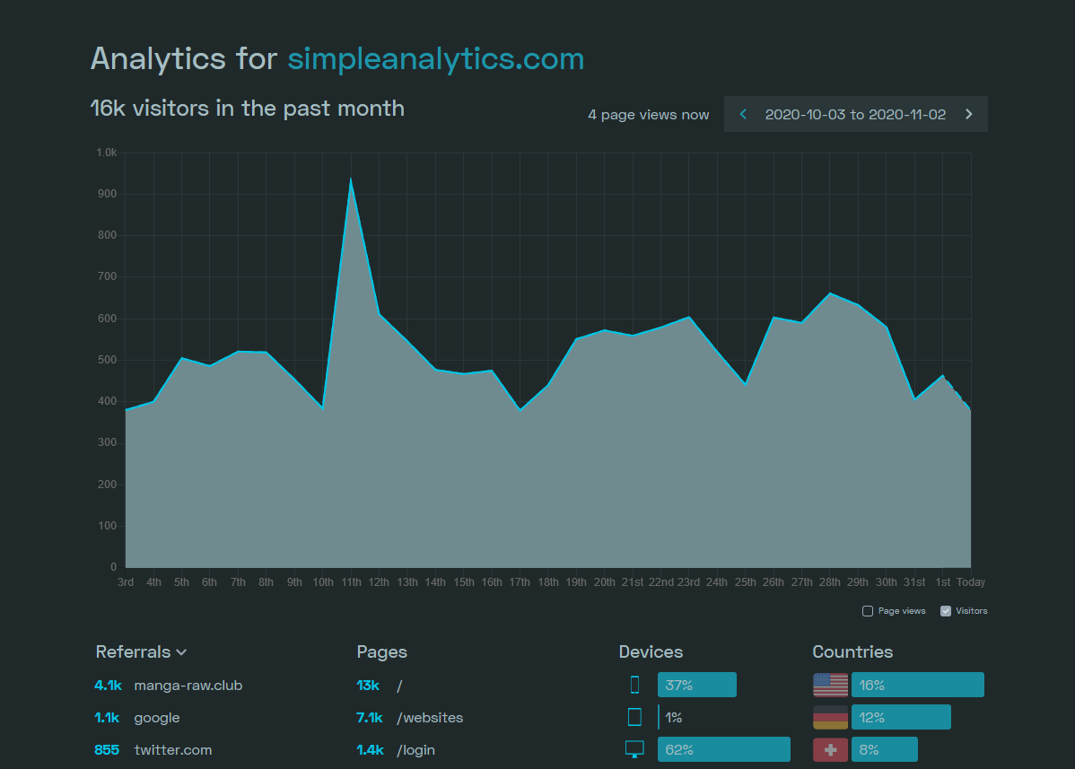Screen dimensions: 1075x769
Task: Click the Pages section heading
Action: 382,651
